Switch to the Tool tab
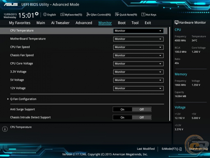210x158 pixels. (x=135, y=23)
